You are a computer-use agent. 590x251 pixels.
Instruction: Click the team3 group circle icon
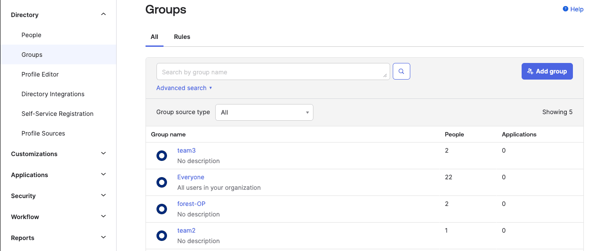[x=162, y=156]
